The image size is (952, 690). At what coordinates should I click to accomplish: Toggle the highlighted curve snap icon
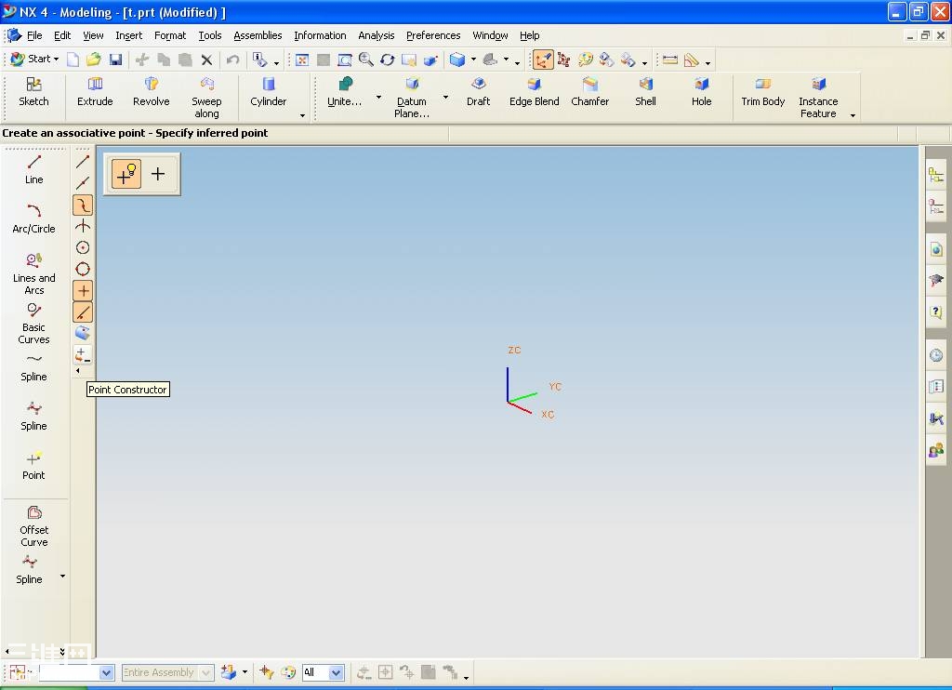[83, 206]
